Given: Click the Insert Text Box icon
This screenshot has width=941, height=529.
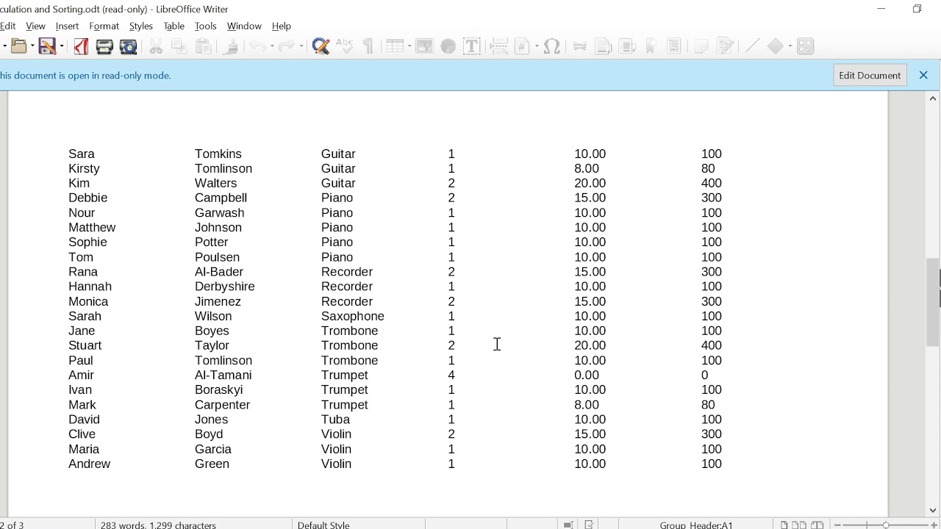Looking at the screenshot, I should tap(472, 46).
